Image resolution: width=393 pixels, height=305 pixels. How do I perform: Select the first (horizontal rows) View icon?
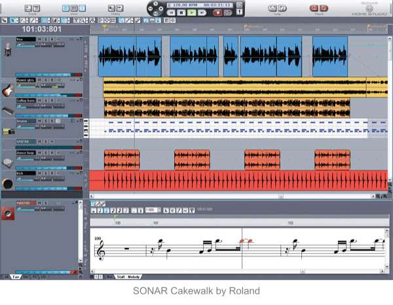pyautogui.click(x=65, y=9)
